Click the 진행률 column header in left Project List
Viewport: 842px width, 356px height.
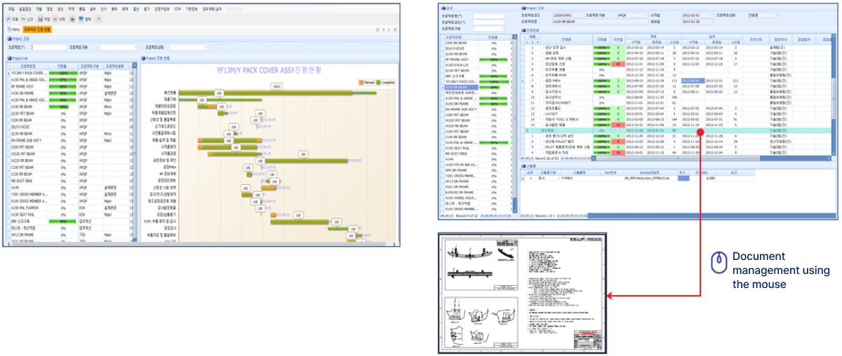coord(62,66)
